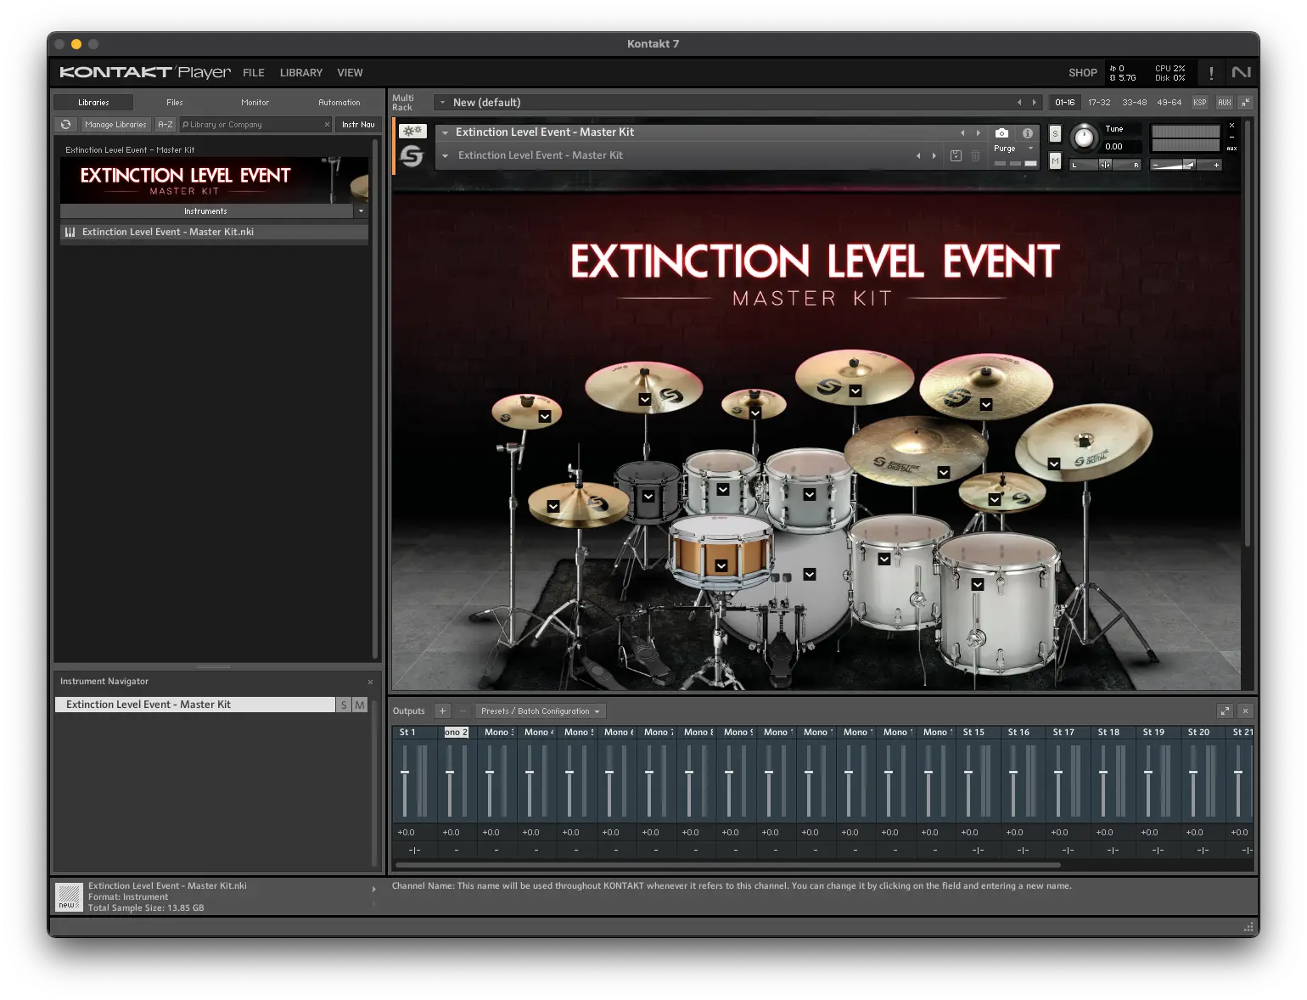Open the snapshot name dropdown arrow
This screenshot has width=1307, height=1000.
click(x=446, y=156)
